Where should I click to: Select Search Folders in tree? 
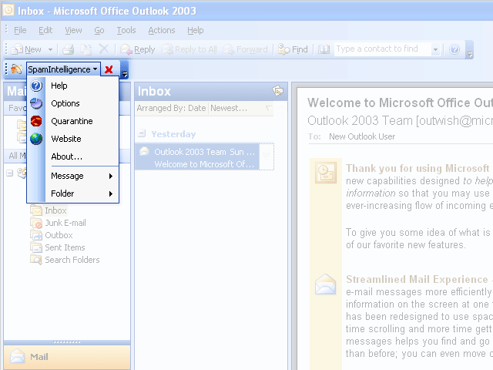[72, 260]
